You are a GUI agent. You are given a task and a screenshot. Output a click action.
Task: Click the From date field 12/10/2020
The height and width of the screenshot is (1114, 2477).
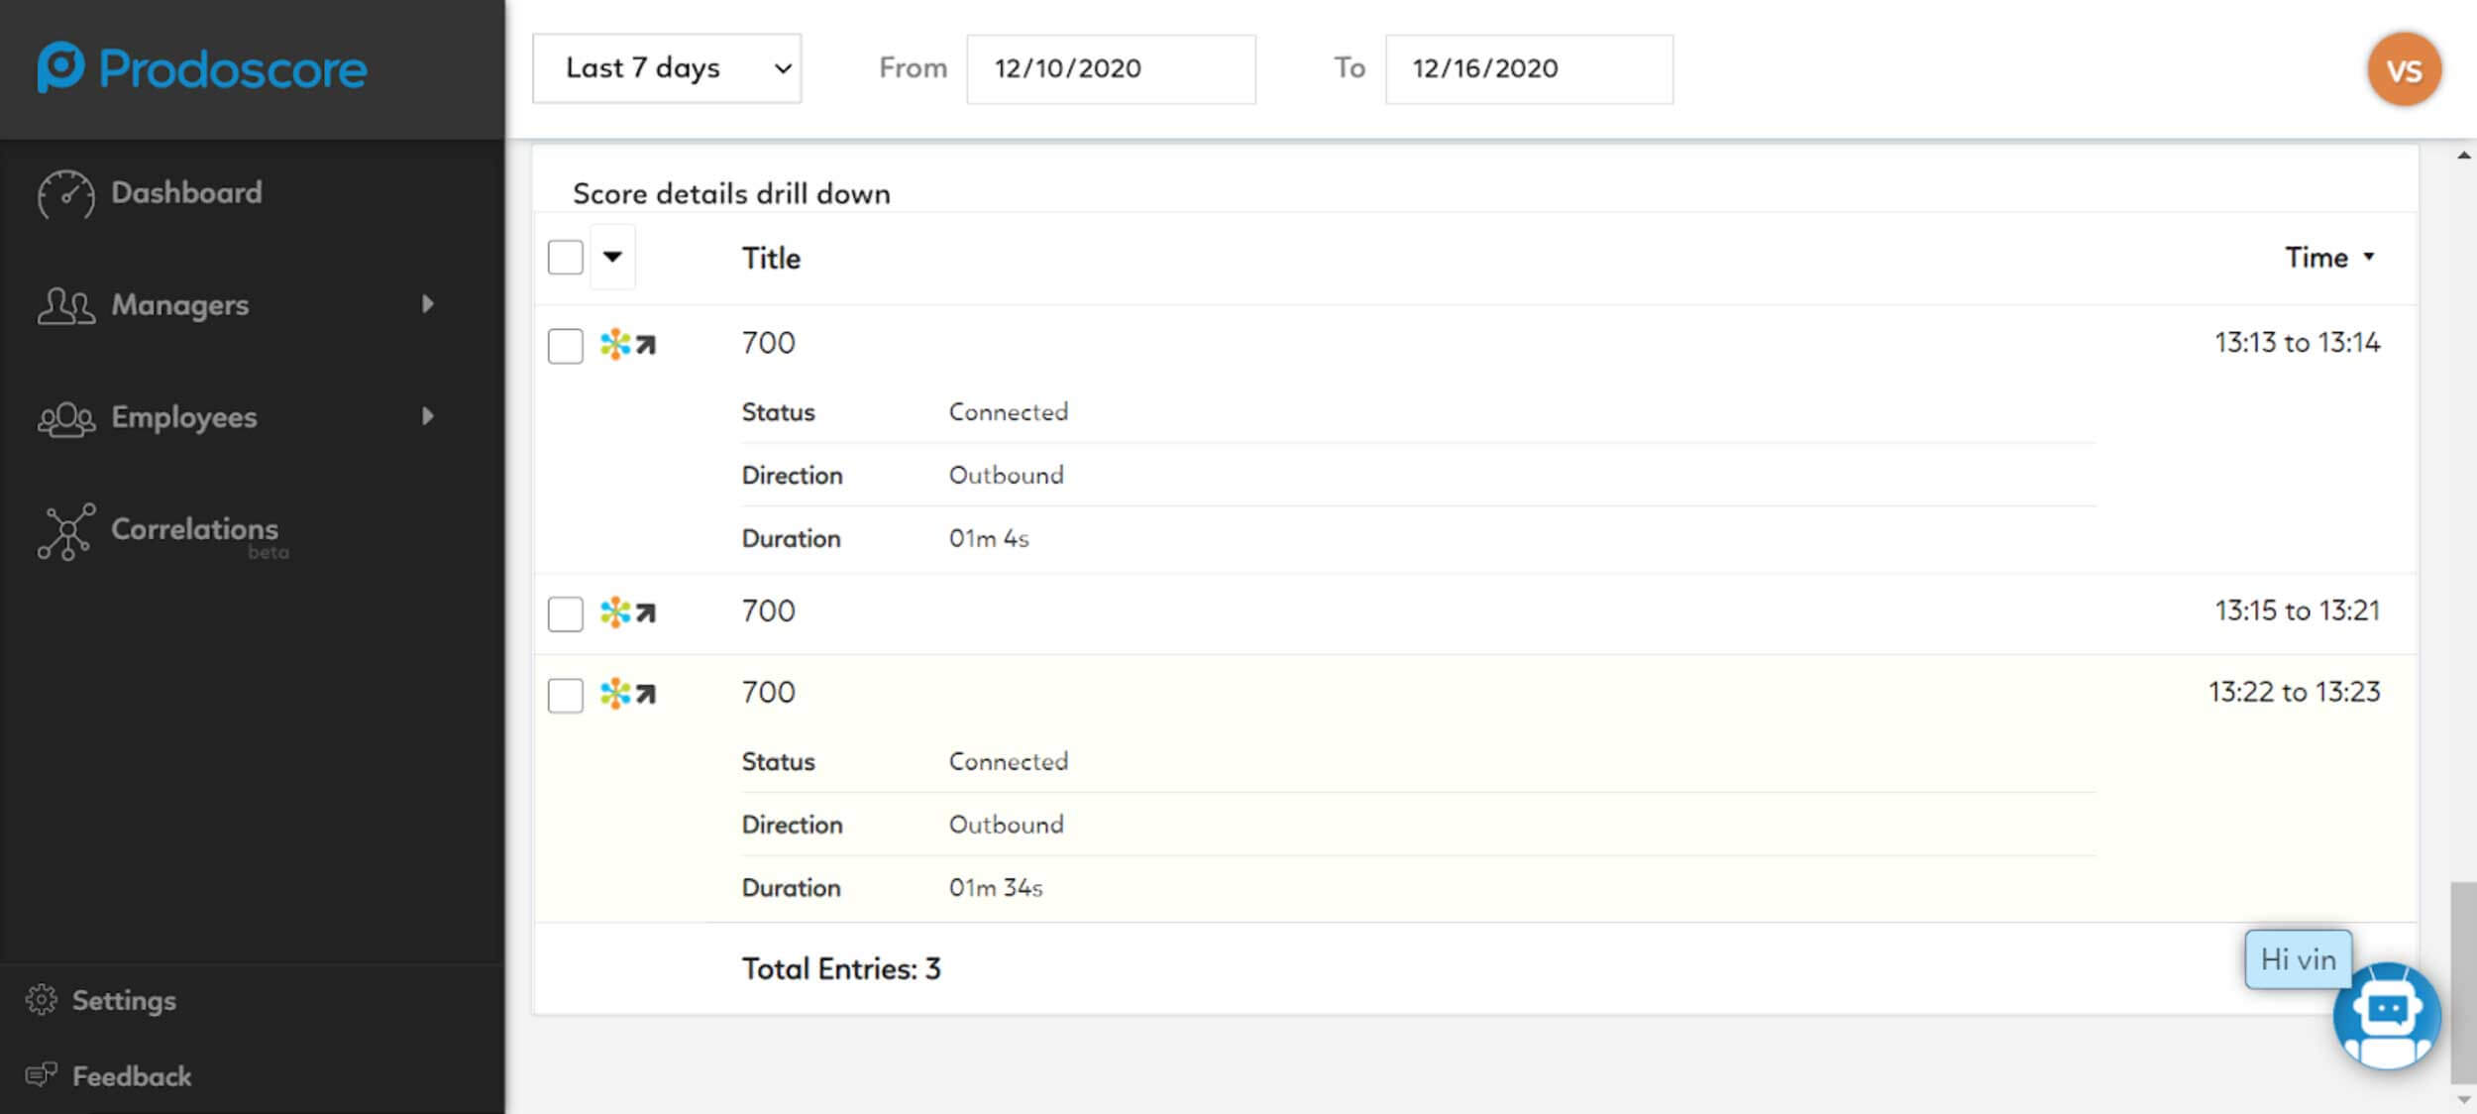1111,68
